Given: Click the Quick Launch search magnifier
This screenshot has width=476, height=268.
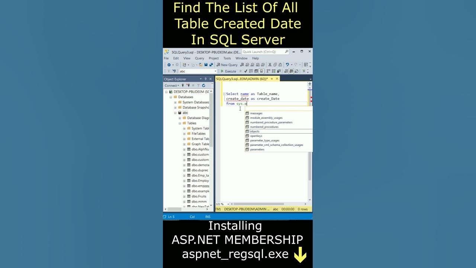Looking at the screenshot, I should pos(287,52).
